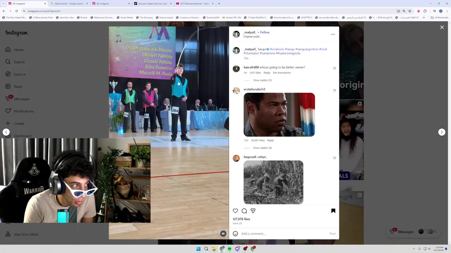The height and width of the screenshot is (253, 451).
Task: Open the Jane Got a Gun bookmark
Action: click(64, 17)
